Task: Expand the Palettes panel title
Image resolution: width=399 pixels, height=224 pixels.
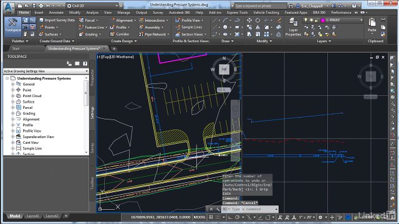Action: 20,41
